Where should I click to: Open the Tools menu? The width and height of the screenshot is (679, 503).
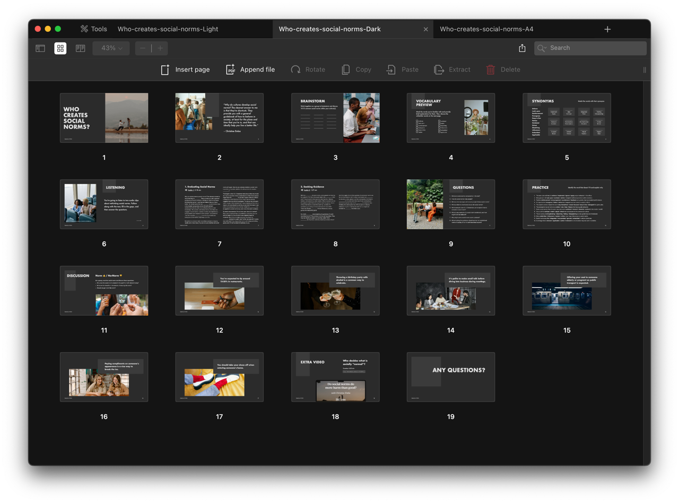click(x=93, y=29)
